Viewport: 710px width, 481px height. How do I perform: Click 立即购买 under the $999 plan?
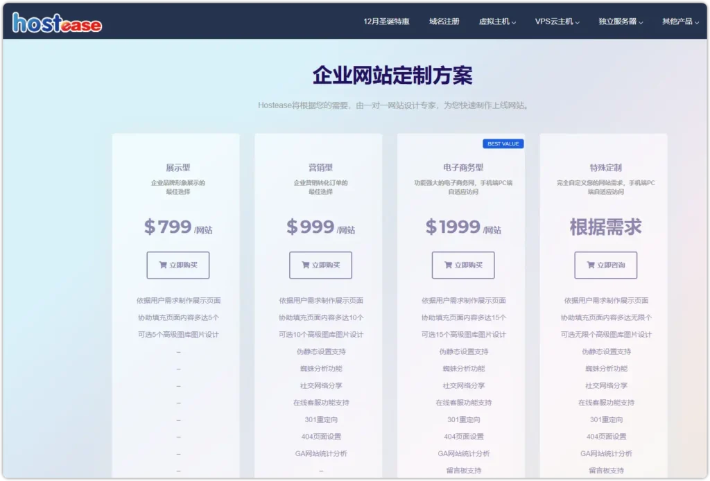(x=320, y=265)
